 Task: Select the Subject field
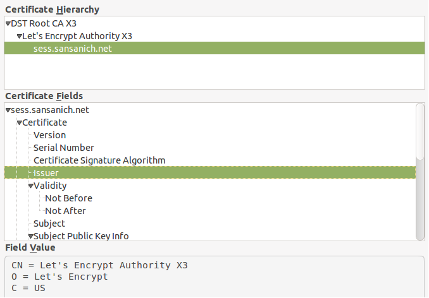[49, 223]
